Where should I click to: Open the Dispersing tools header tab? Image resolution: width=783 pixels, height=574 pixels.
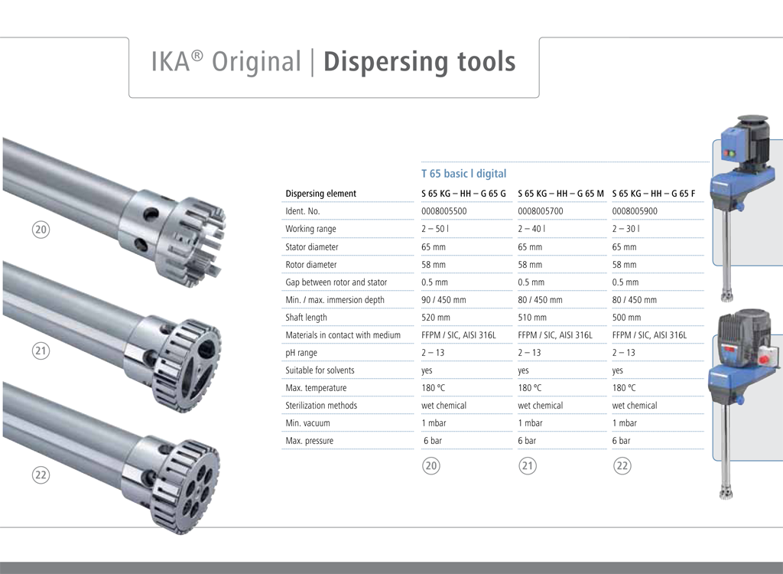pyautogui.click(x=420, y=61)
